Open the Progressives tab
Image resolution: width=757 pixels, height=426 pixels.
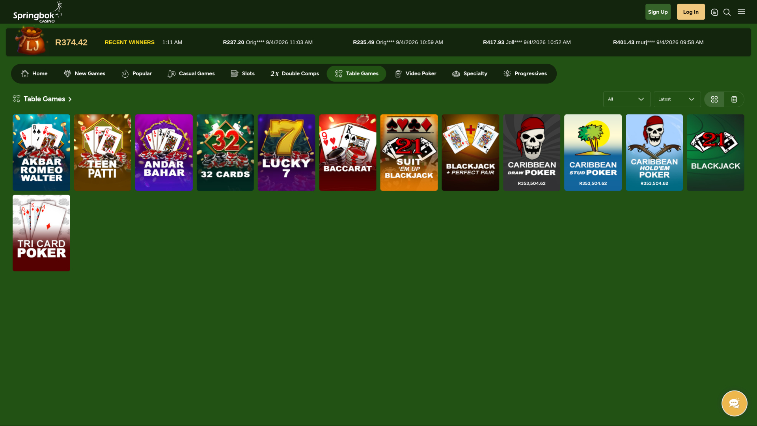point(525,74)
